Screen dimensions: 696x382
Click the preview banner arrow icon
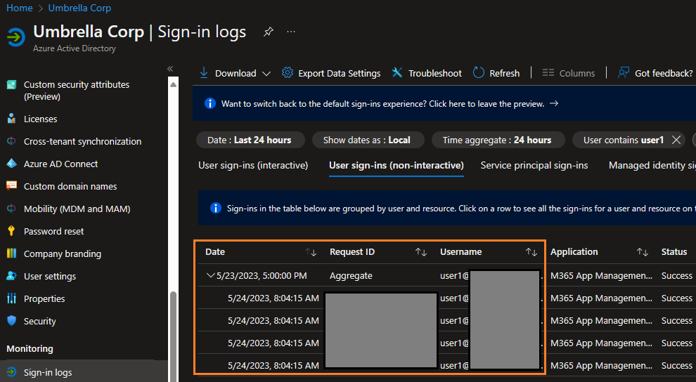tap(553, 103)
